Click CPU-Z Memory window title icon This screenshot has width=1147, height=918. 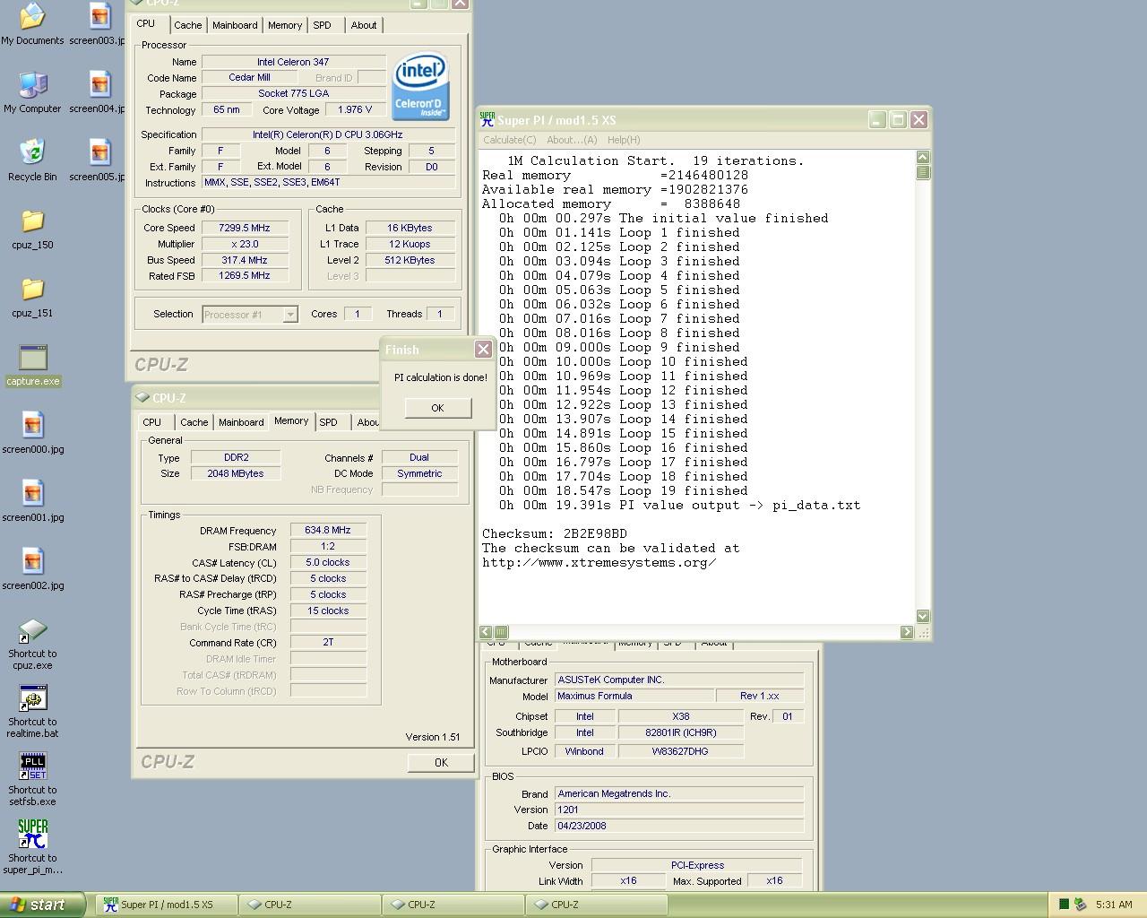pos(142,397)
